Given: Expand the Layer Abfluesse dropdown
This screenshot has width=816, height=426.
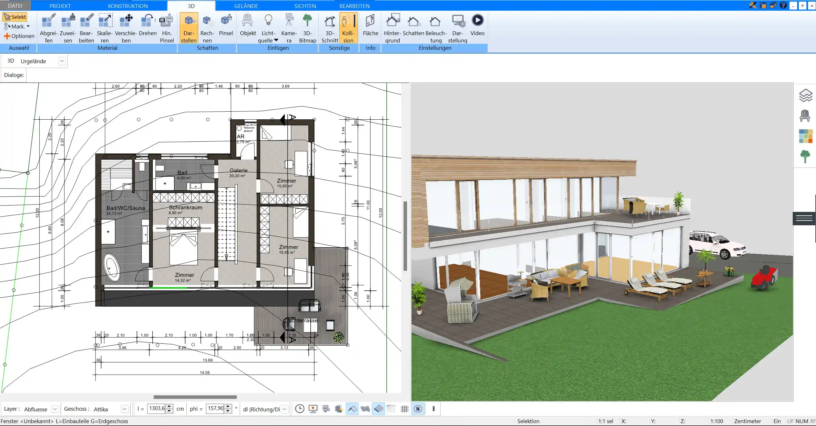Looking at the screenshot, I should click(x=55, y=409).
